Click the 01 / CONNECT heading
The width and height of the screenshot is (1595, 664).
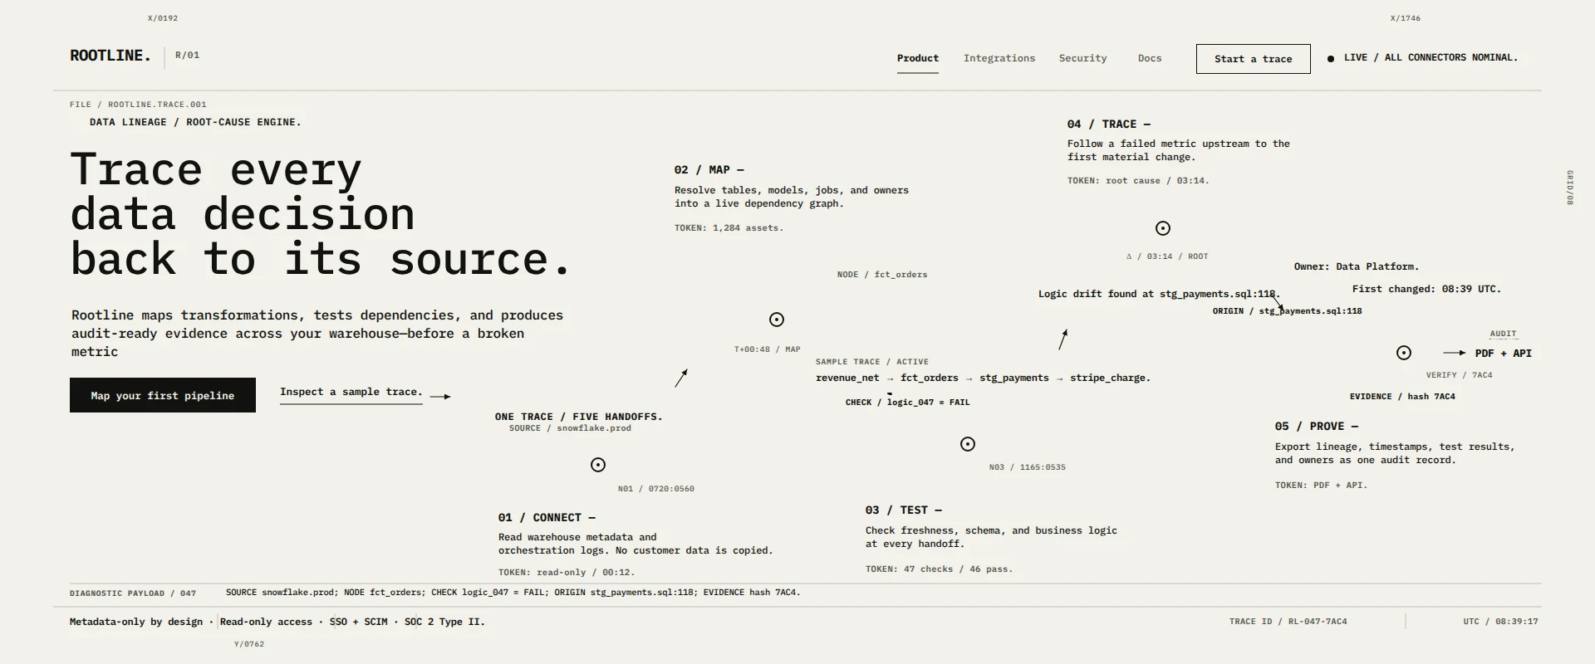547,518
